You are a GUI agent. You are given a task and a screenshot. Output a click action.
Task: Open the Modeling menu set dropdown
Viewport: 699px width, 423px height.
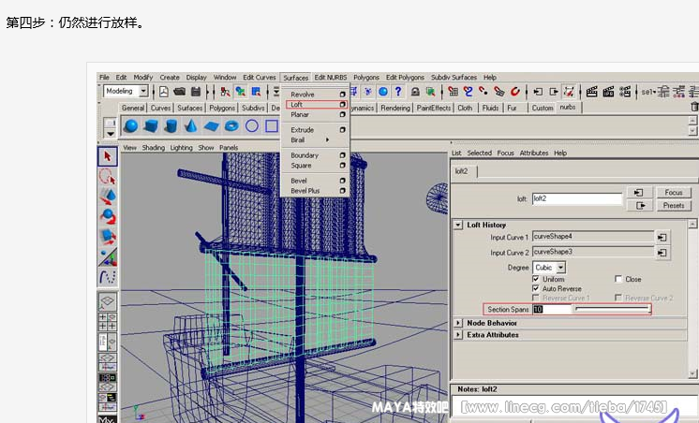point(143,92)
